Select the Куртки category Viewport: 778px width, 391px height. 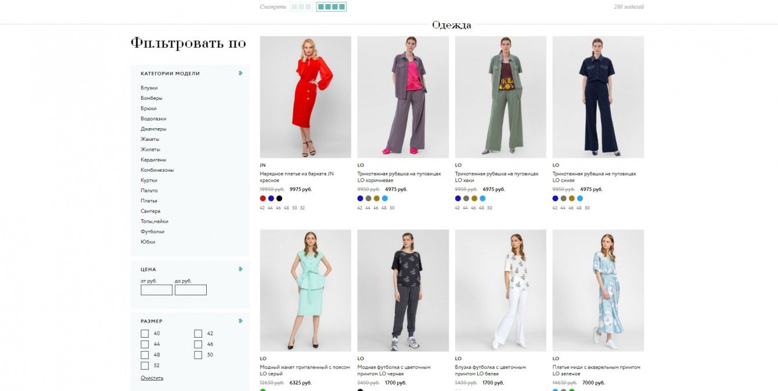[x=149, y=180]
